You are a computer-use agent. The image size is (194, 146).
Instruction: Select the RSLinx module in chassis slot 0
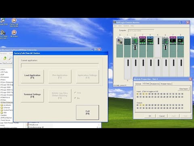(120, 47)
